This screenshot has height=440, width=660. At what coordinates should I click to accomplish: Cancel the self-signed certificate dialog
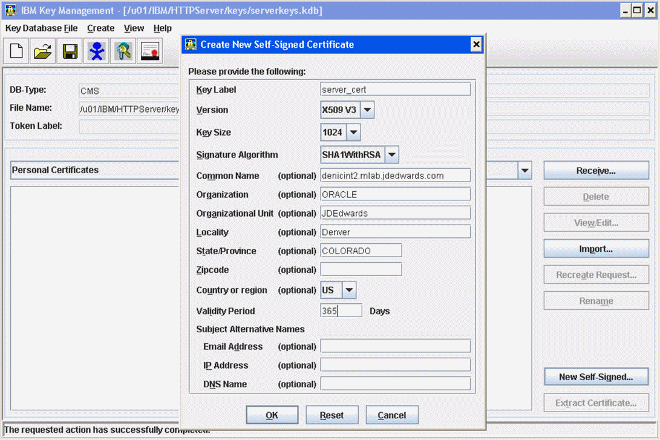[392, 415]
